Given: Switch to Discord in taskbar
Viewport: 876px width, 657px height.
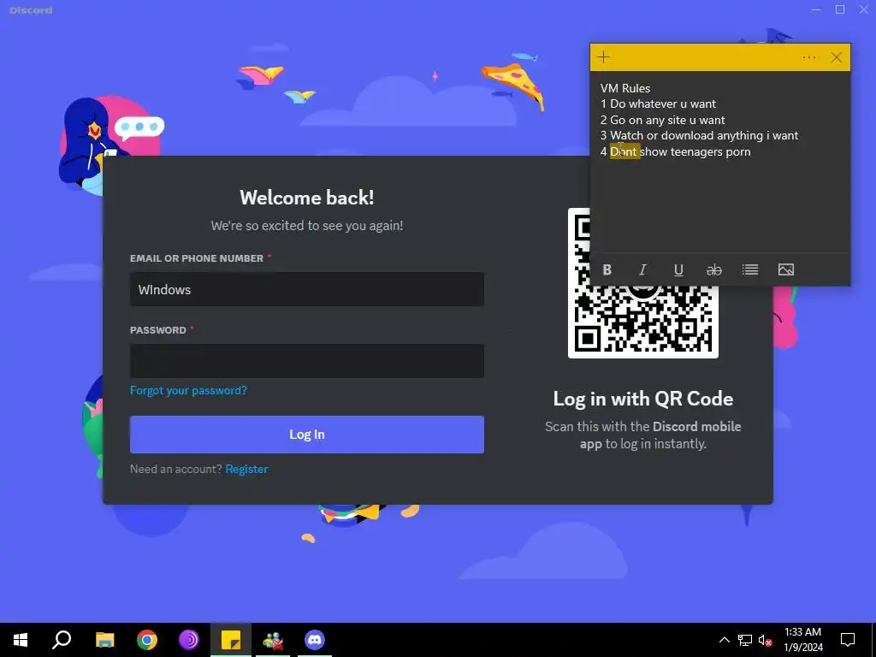Looking at the screenshot, I should (315, 640).
